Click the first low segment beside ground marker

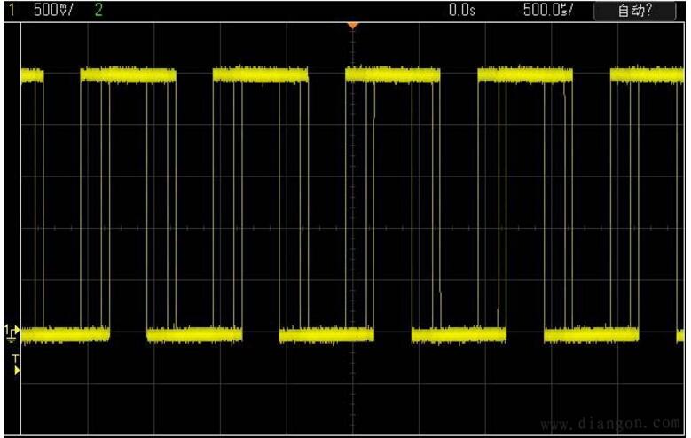click(x=65, y=334)
